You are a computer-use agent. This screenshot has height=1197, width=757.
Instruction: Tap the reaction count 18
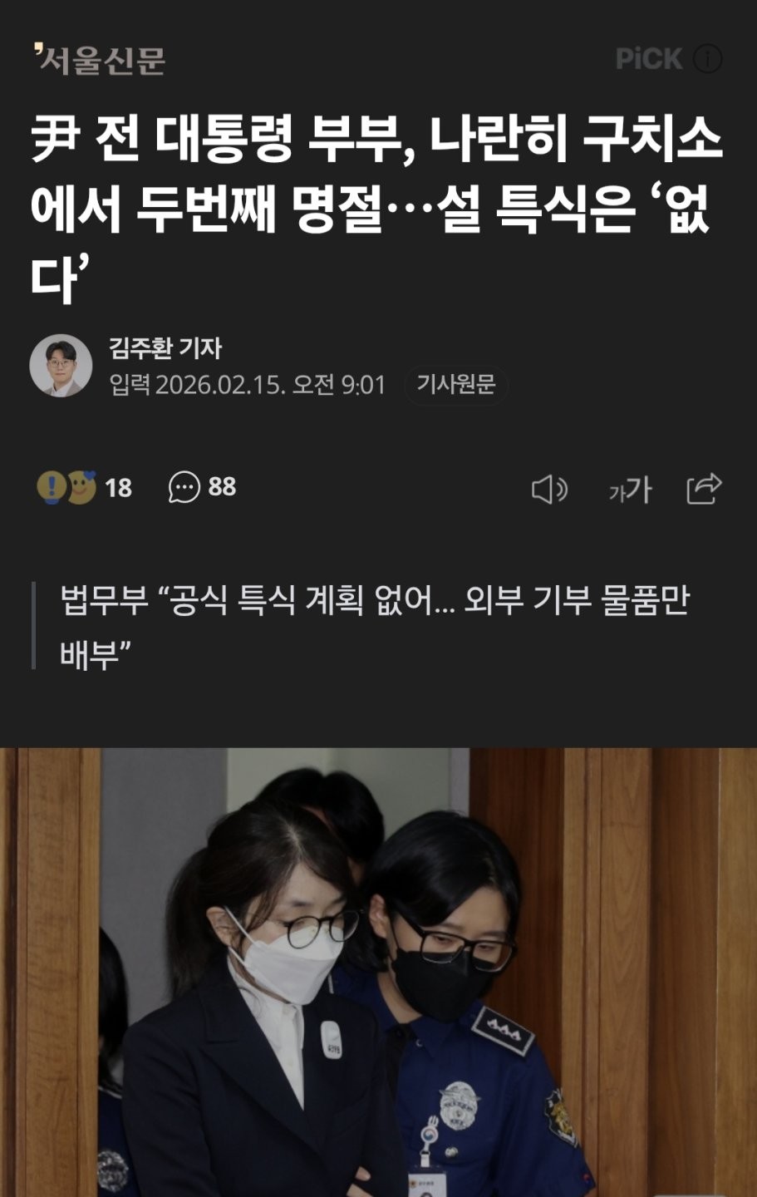[118, 488]
